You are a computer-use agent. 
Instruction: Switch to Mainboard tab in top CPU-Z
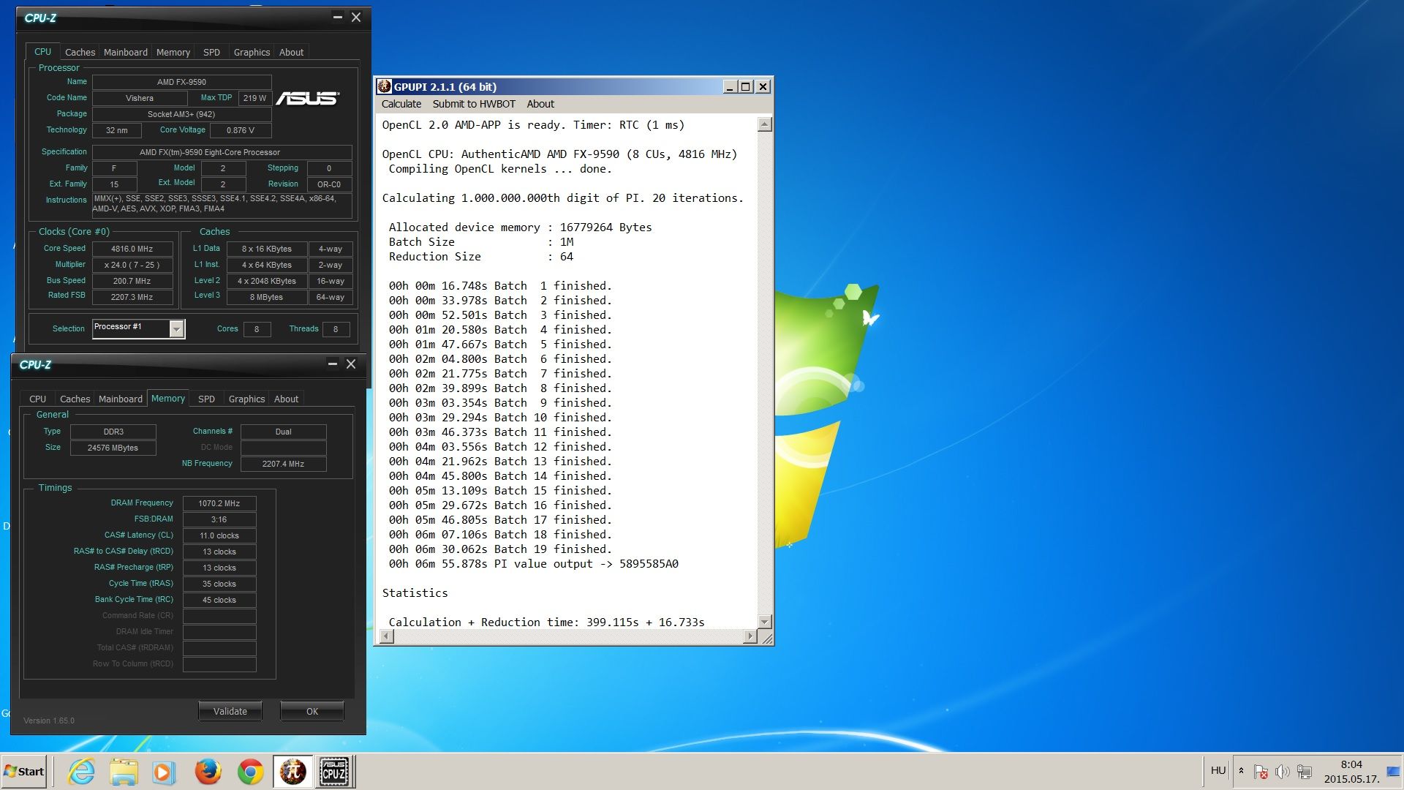click(x=125, y=52)
